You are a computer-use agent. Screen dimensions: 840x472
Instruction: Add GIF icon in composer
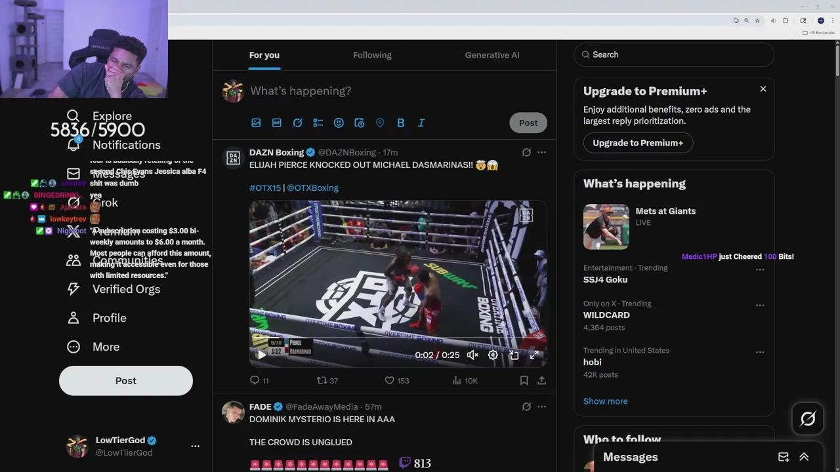click(277, 123)
